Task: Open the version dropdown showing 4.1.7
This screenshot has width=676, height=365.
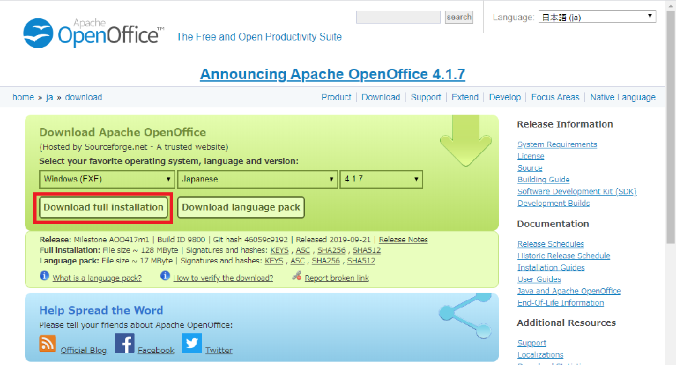Action: [381, 179]
